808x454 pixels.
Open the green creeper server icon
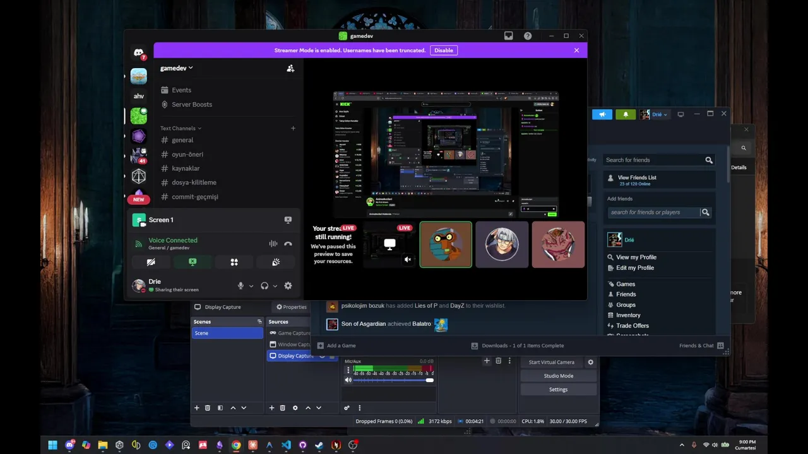click(139, 116)
